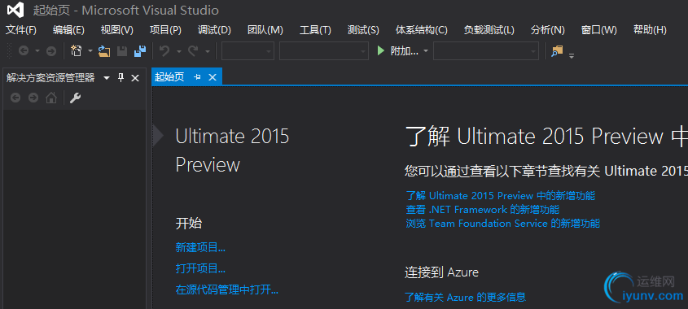The image size is (688, 309).
Task: Click the 打开项目... link
Action: coord(200,268)
